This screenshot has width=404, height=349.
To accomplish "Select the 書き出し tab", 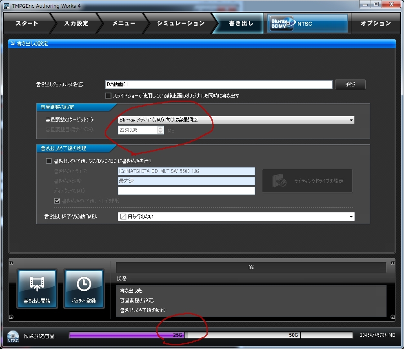I will point(241,23).
